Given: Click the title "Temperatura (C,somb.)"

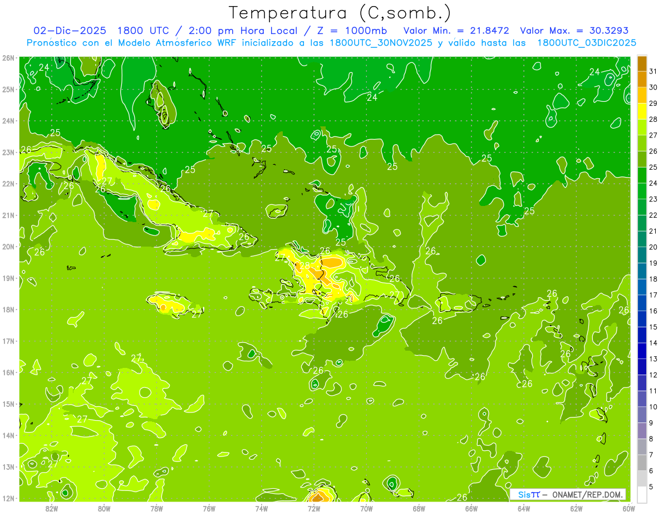Looking at the screenshot, I should 340,13.
